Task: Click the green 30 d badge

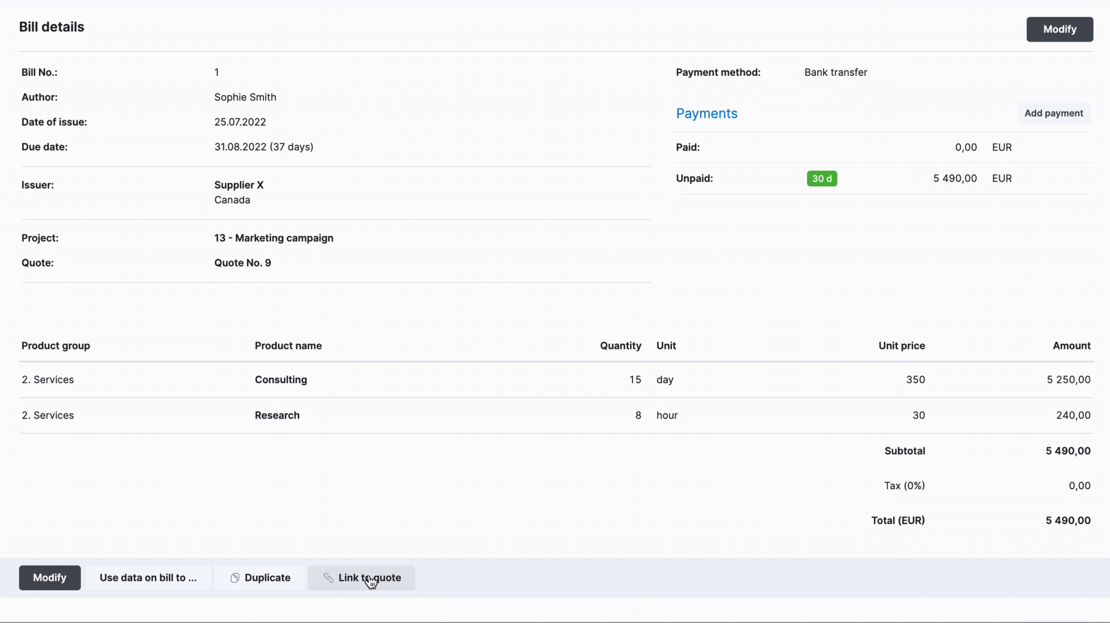Action: pos(821,178)
